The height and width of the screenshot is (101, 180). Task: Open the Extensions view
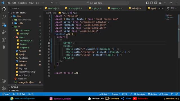4,40
